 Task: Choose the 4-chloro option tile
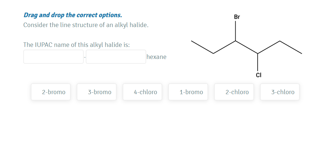point(143,92)
